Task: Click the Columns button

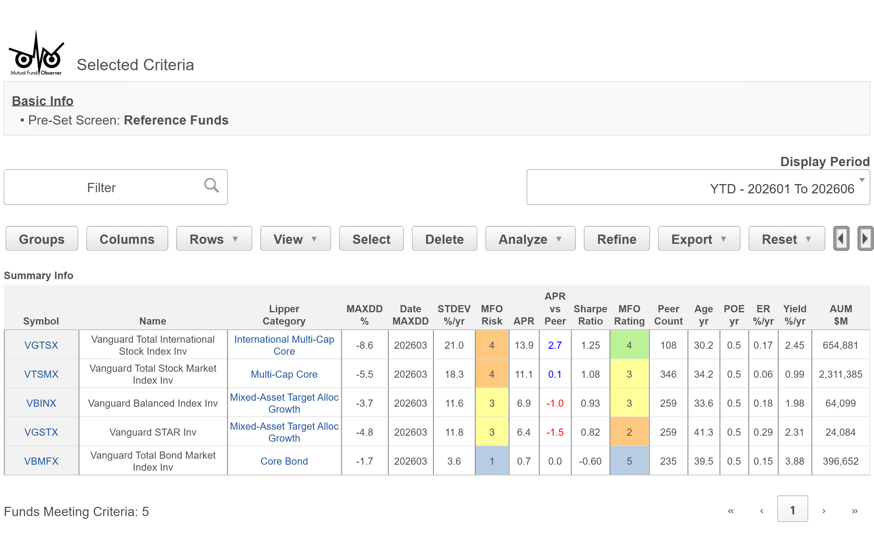Action: coord(127,239)
